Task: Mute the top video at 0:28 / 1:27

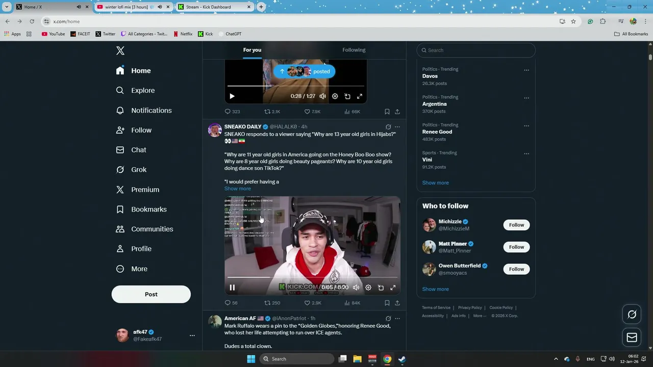Action: click(322, 96)
